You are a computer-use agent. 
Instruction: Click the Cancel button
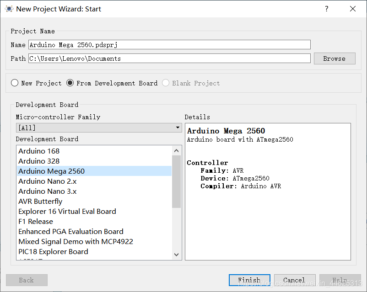294,280
